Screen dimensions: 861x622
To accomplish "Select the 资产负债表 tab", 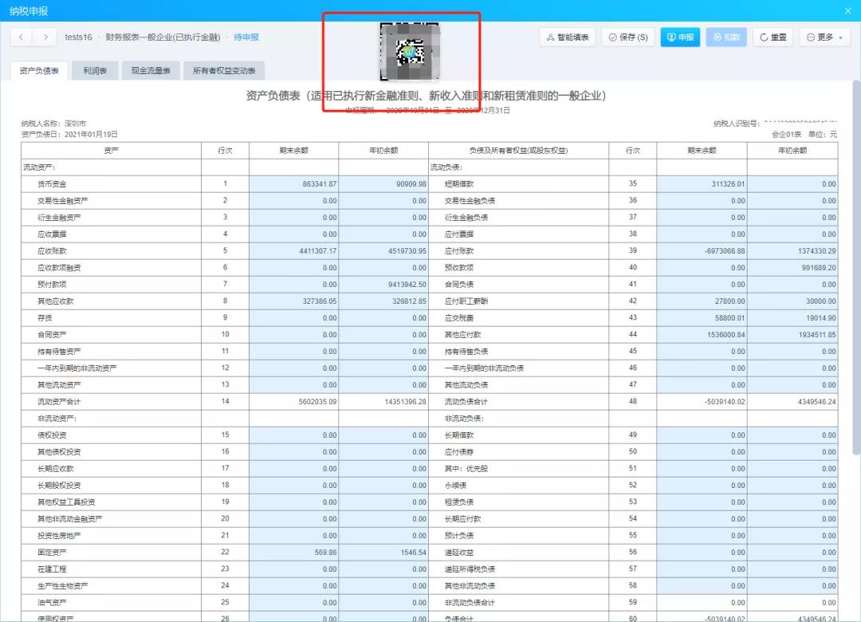I will pos(39,71).
